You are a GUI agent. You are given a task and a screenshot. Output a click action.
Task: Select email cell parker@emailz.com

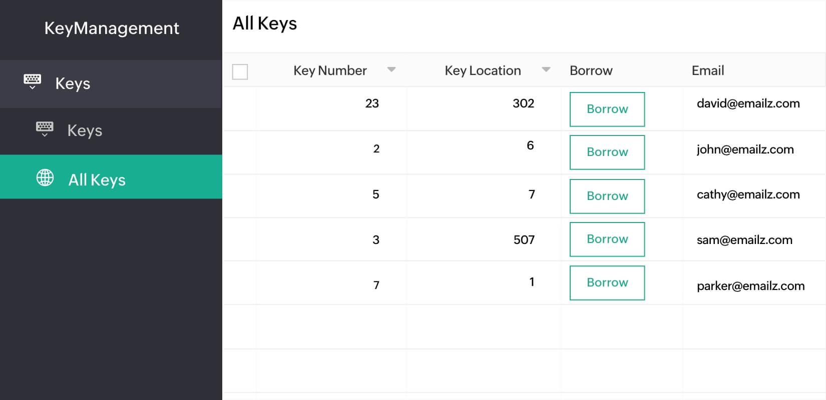[750, 286]
